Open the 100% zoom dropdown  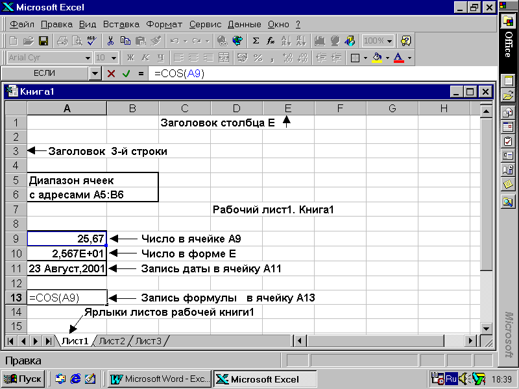pos(390,41)
